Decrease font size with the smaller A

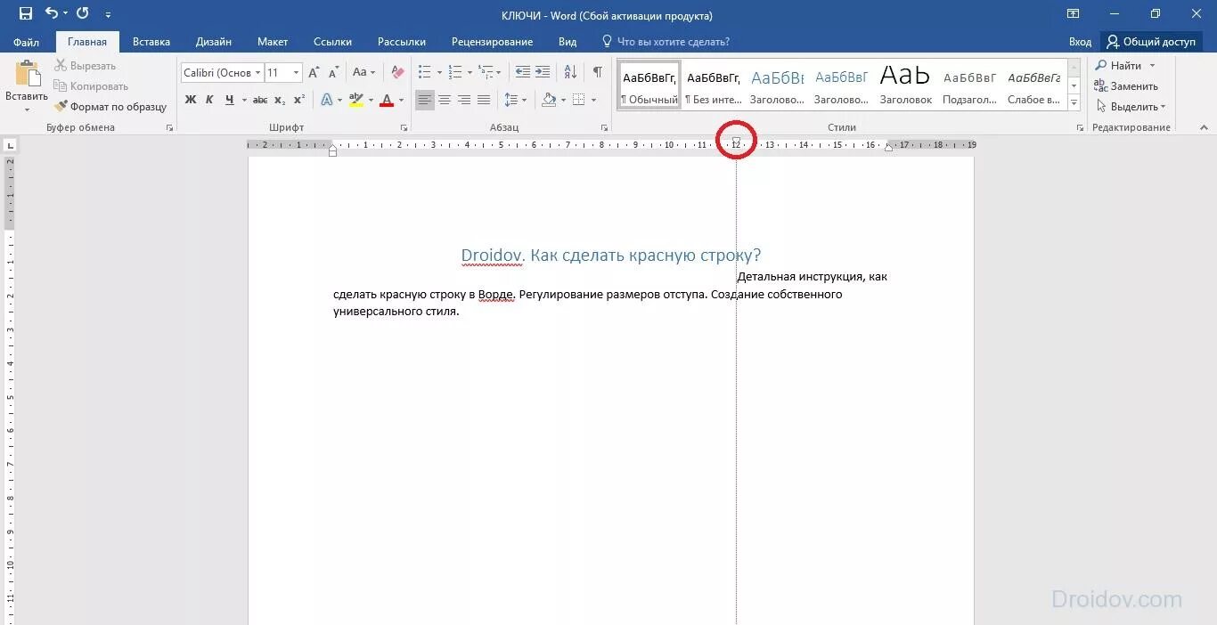tap(333, 73)
